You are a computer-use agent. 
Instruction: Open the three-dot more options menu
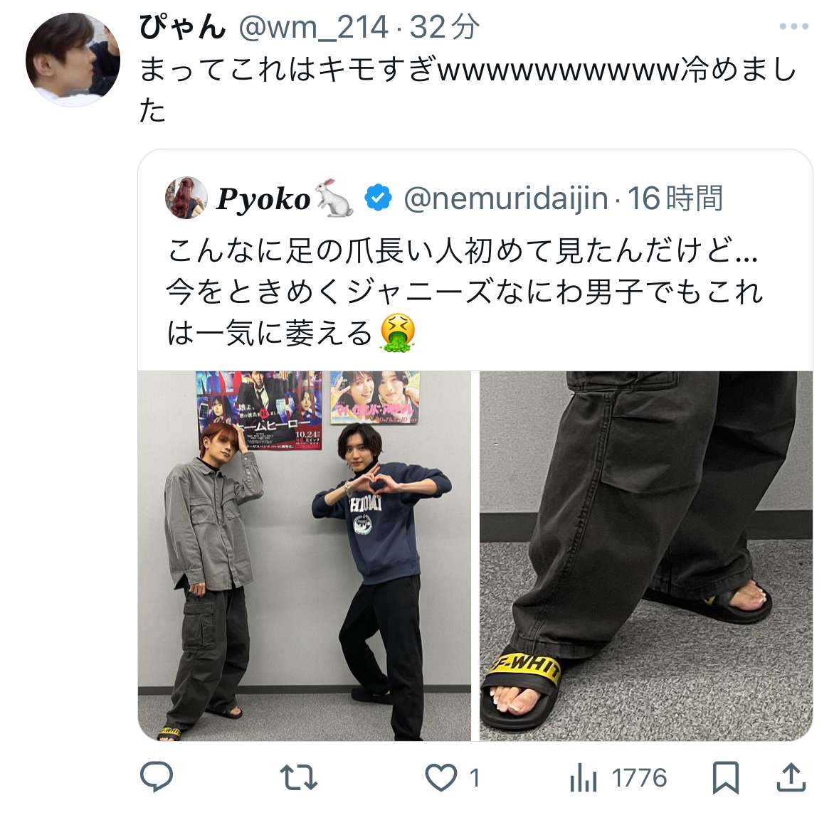tap(794, 26)
